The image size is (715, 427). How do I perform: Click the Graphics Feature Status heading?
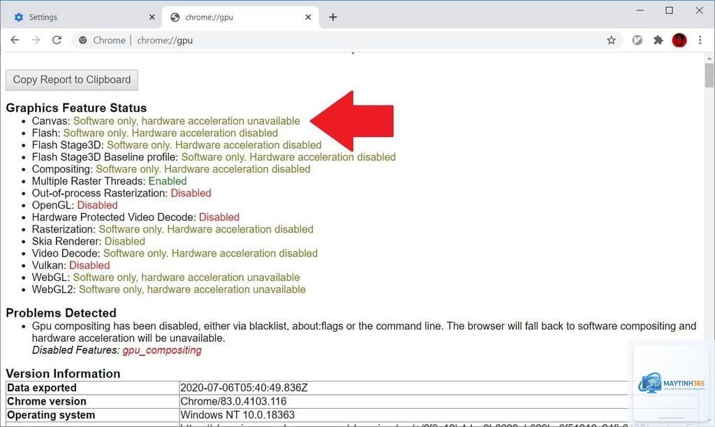pos(76,108)
